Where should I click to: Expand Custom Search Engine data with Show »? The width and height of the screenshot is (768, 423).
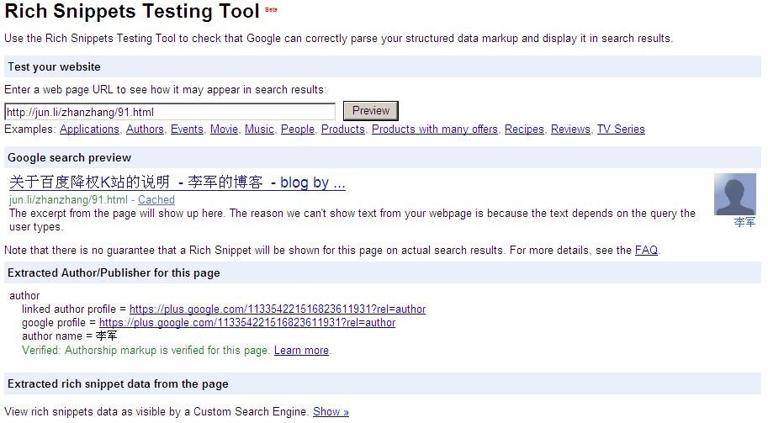click(x=331, y=412)
